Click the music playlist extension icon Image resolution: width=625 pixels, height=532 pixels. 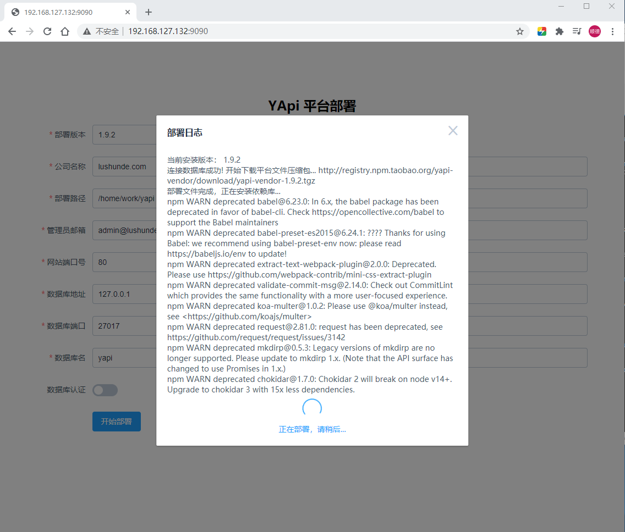pos(577,31)
